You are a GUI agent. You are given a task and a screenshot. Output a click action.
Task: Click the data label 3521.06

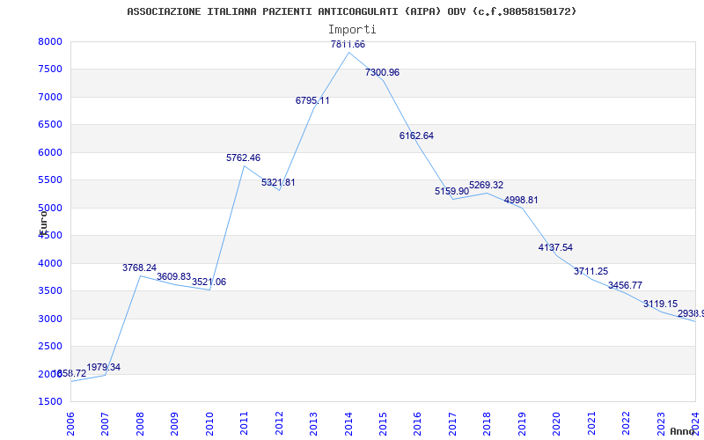(x=209, y=282)
